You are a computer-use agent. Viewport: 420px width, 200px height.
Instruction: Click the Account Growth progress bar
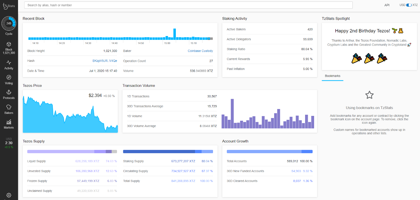[x=270, y=152]
